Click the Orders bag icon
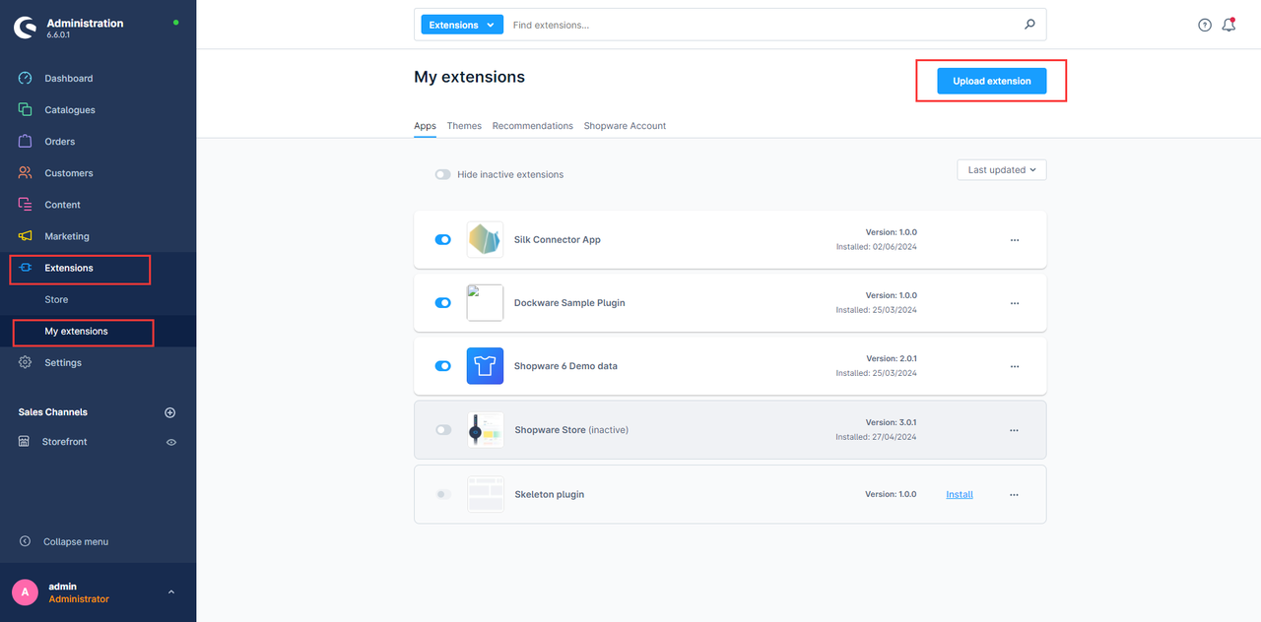 [26, 142]
